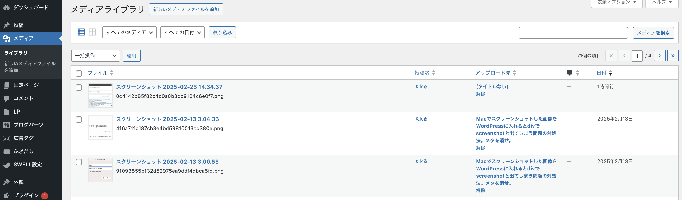This screenshot has height=200, width=682.
Task: Click the ダッシュボード gauge icon
Action: click(6, 8)
